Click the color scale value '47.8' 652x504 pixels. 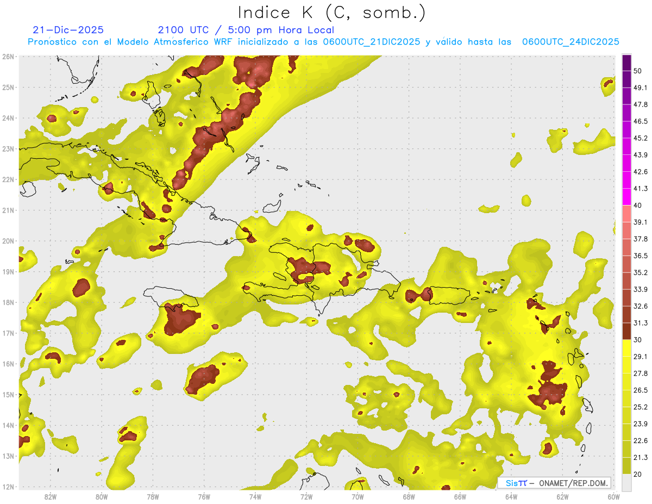coord(640,104)
